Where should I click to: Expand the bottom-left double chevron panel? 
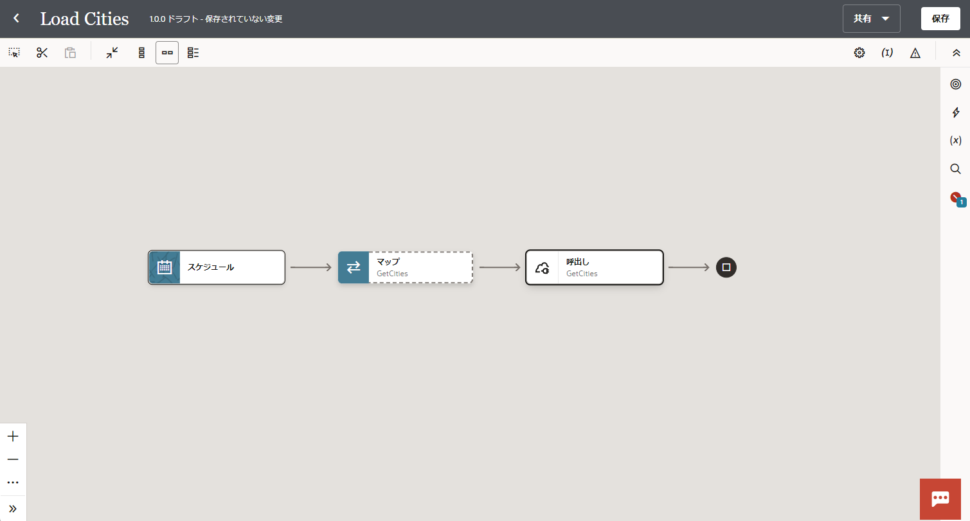pos(13,508)
